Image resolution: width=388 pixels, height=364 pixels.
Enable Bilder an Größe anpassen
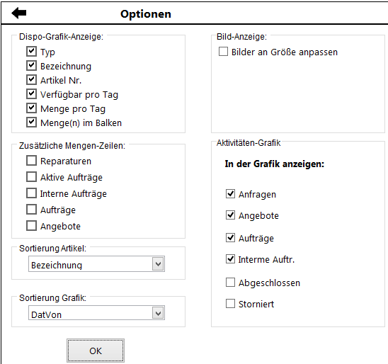tap(223, 52)
